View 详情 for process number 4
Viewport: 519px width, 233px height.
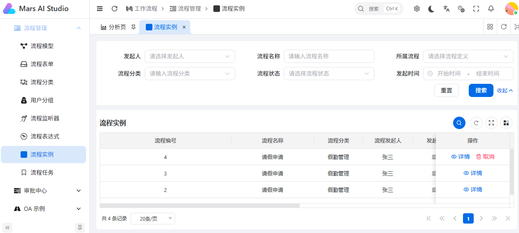tap(461, 157)
